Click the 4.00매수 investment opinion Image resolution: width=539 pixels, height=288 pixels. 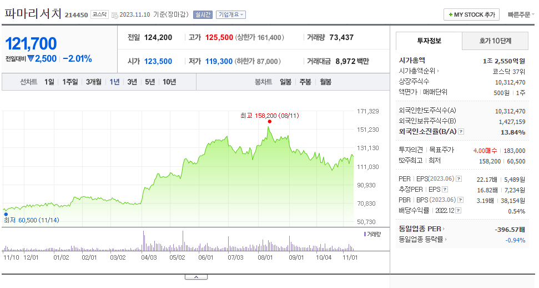(485, 151)
